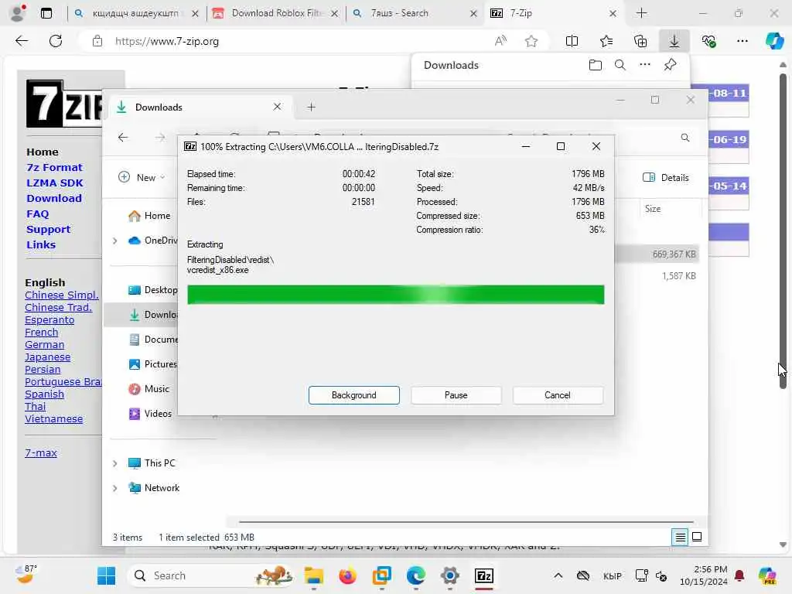Switch Explorer to large thumbnails view
Screen dimensions: 792x594
[x=697, y=537]
